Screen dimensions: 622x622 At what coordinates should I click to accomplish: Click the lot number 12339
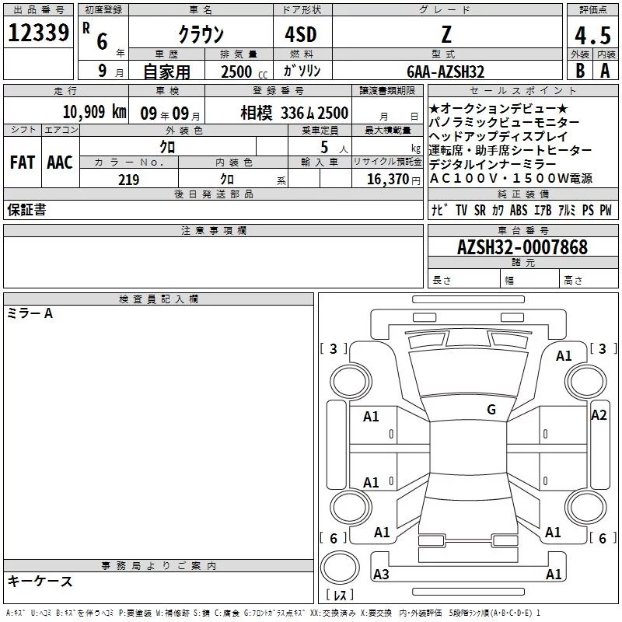point(38,33)
